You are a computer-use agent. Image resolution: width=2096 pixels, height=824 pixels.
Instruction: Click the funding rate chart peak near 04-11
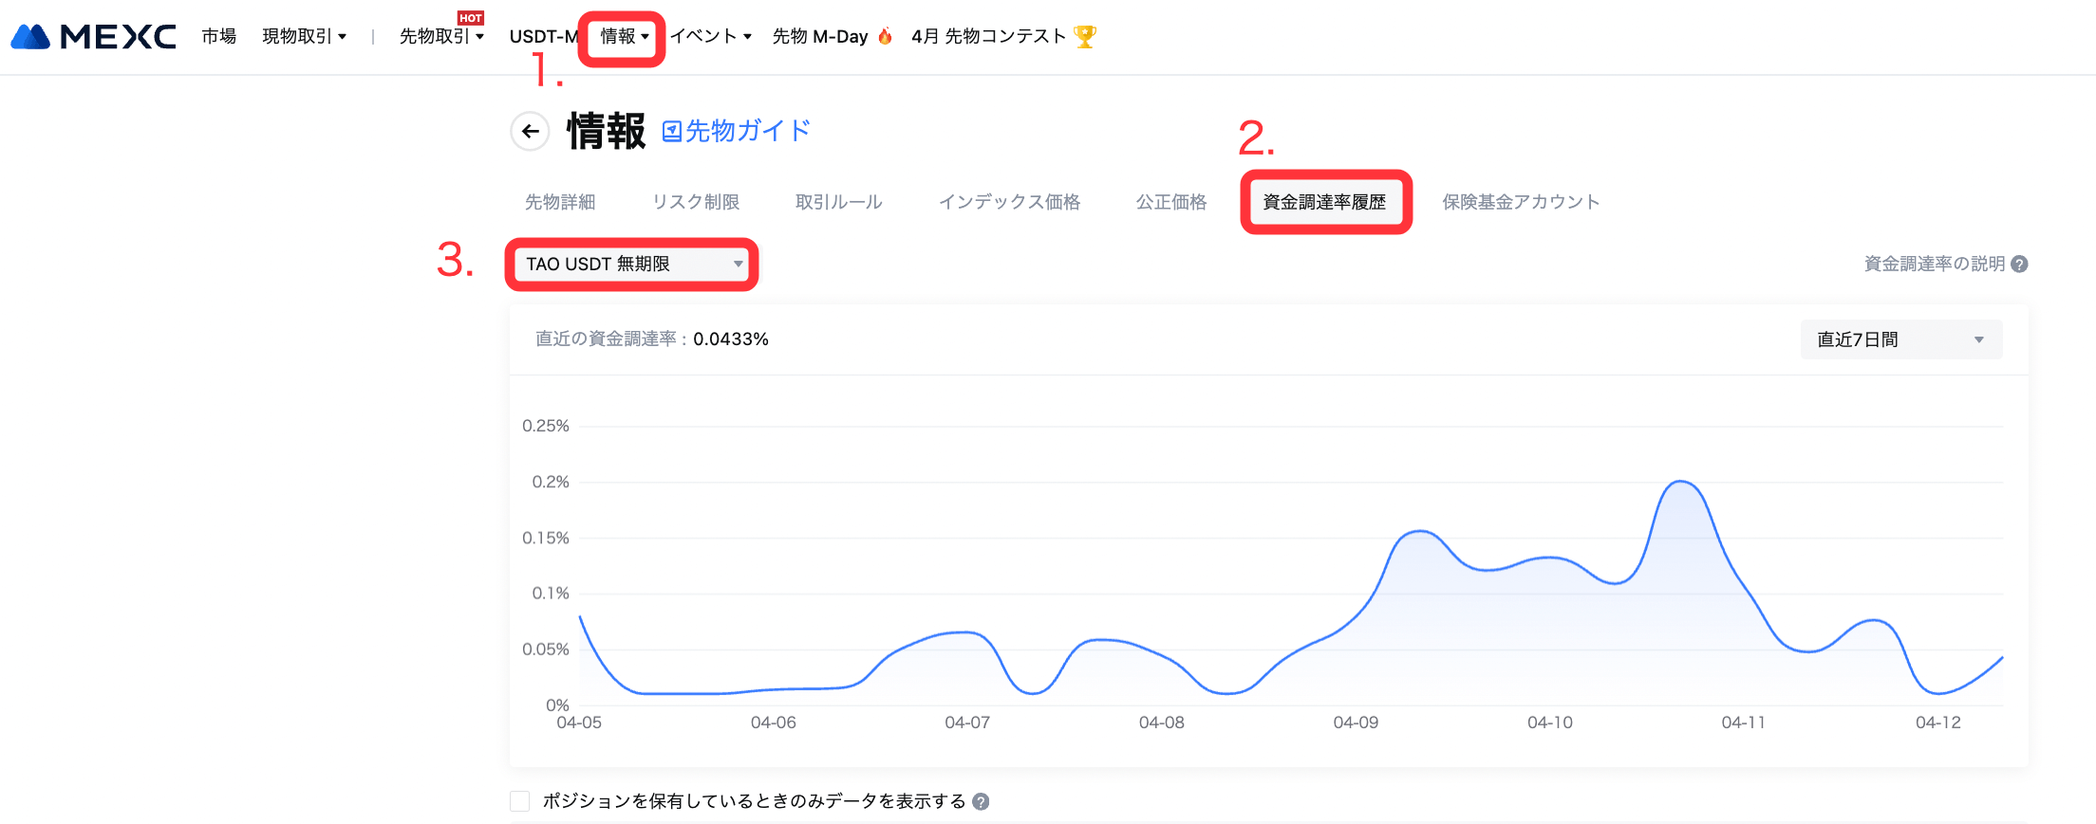(x=1681, y=482)
